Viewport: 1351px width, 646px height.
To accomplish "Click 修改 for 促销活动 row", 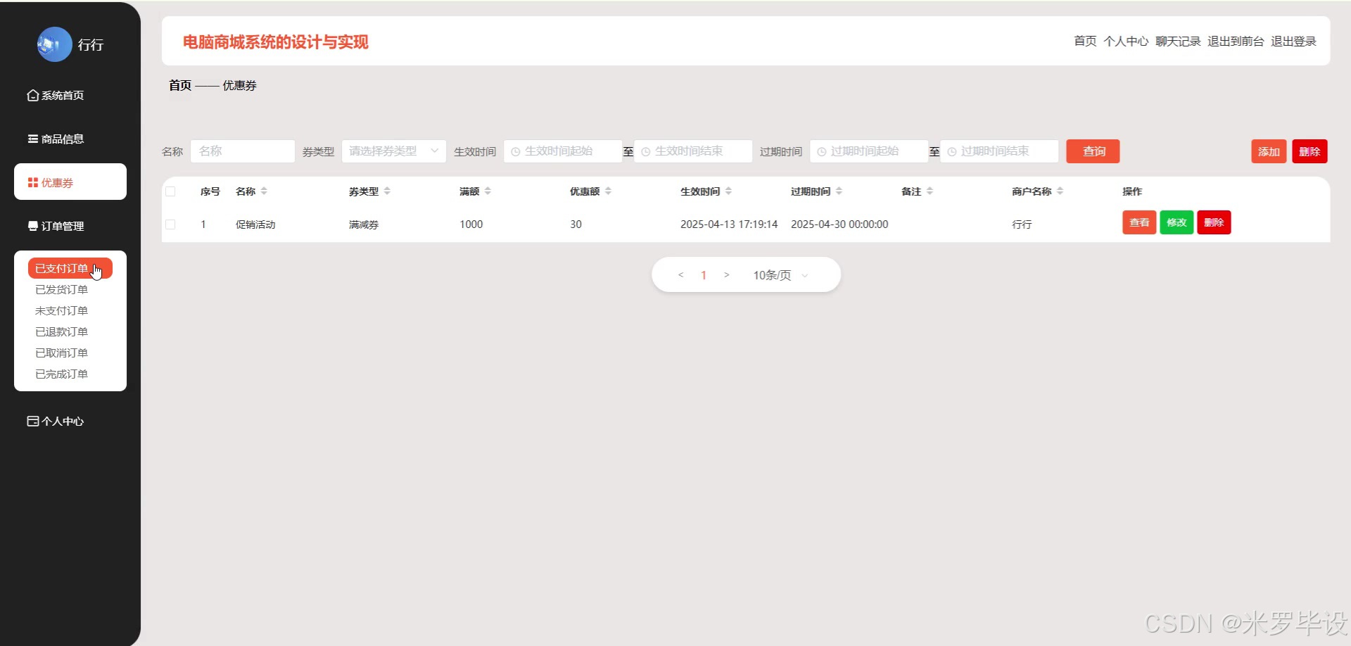I will click(x=1176, y=222).
